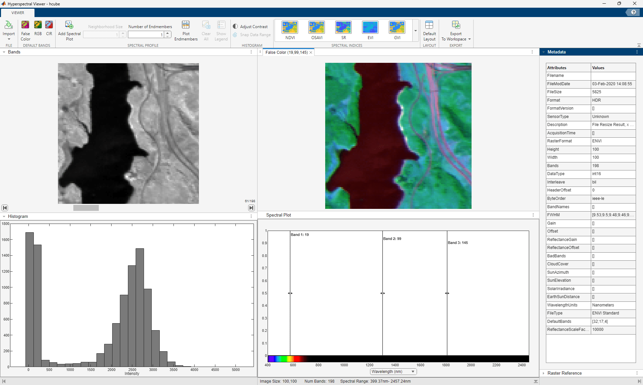Image resolution: width=643 pixels, height=385 pixels.
Task: Expand the Raster Reference section
Action: [x=543, y=373]
